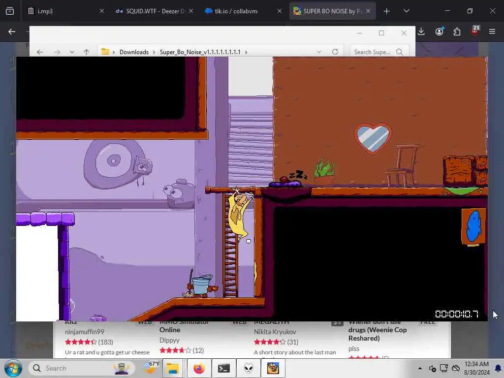Open File Explorer from the taskbar
Screen dimensions: 504x378
173,368
